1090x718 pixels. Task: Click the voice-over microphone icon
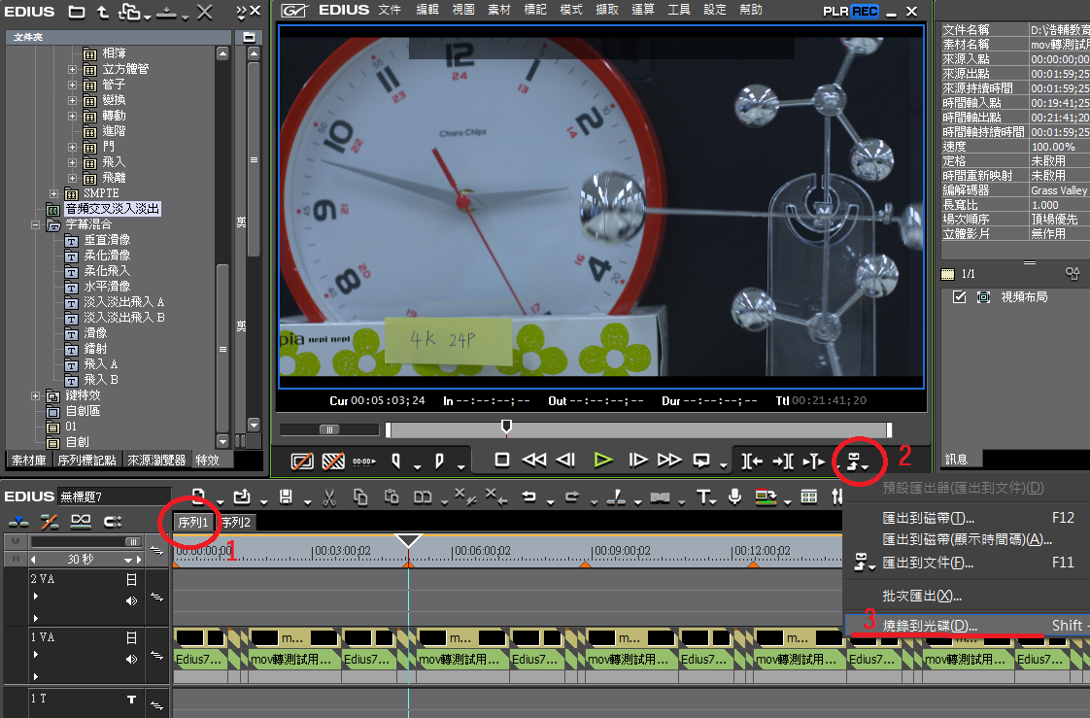tap(735, 497)
